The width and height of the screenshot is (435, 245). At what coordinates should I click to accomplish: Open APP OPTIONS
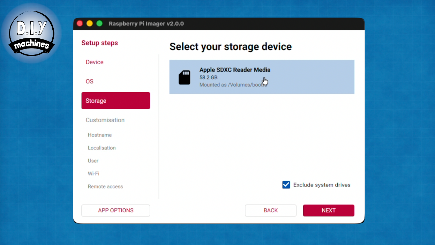pyautogui.click(x=115, y=210)
